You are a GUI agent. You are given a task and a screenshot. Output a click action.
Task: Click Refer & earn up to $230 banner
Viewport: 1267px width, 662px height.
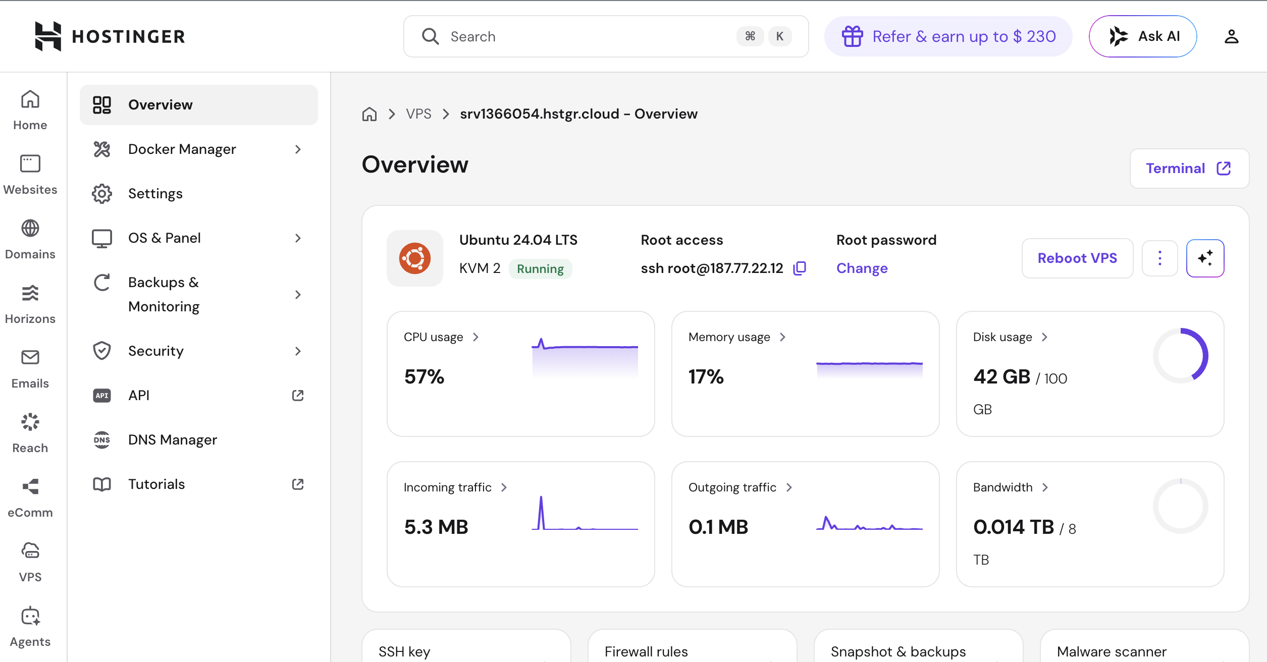(x=948, y=36)
